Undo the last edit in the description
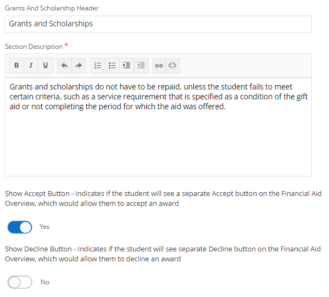 pyautogui.click(x=64, y=65)
